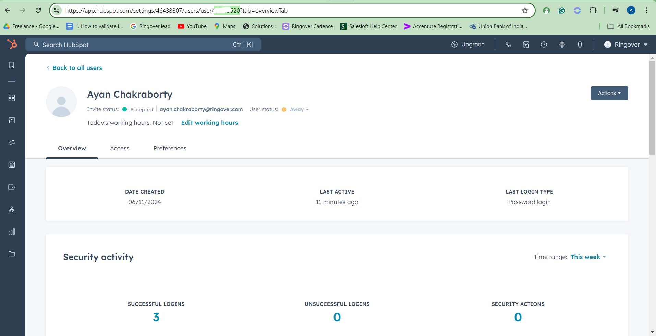This screenshot has width=656, height=336.
Task: Open the Settings gear icon
Action: point(562,45)
